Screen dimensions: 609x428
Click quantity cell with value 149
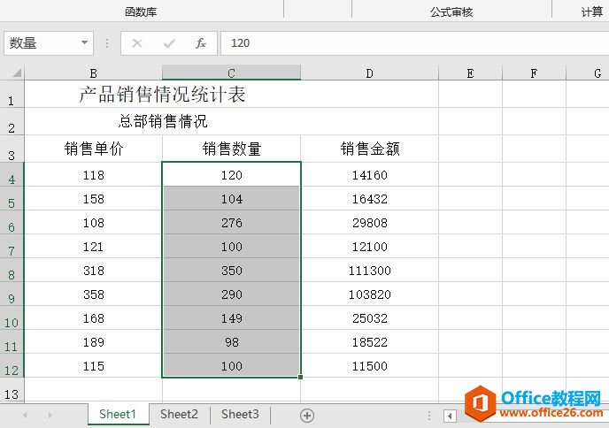[x=232, y=317]
